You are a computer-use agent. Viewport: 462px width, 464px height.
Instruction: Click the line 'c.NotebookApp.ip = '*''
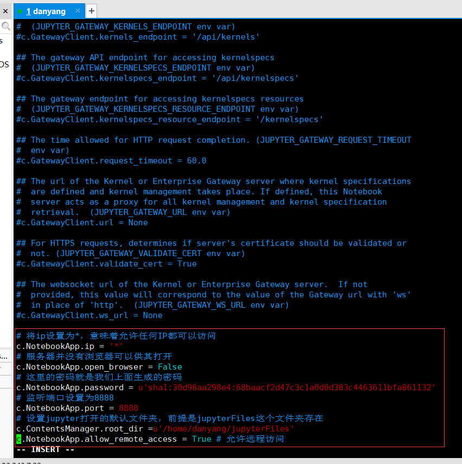pos(69,346)
